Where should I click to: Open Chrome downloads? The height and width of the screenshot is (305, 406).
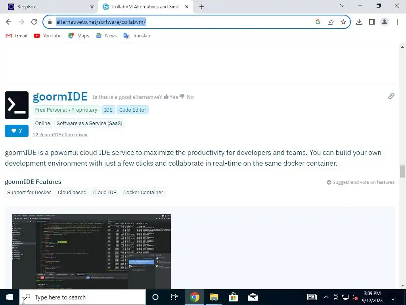(359, 22)
